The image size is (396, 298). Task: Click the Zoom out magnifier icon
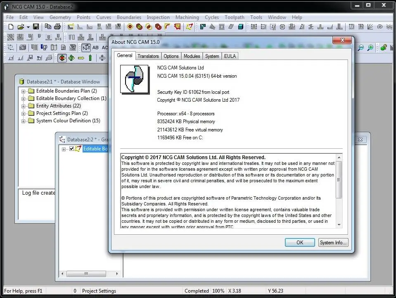360,48
